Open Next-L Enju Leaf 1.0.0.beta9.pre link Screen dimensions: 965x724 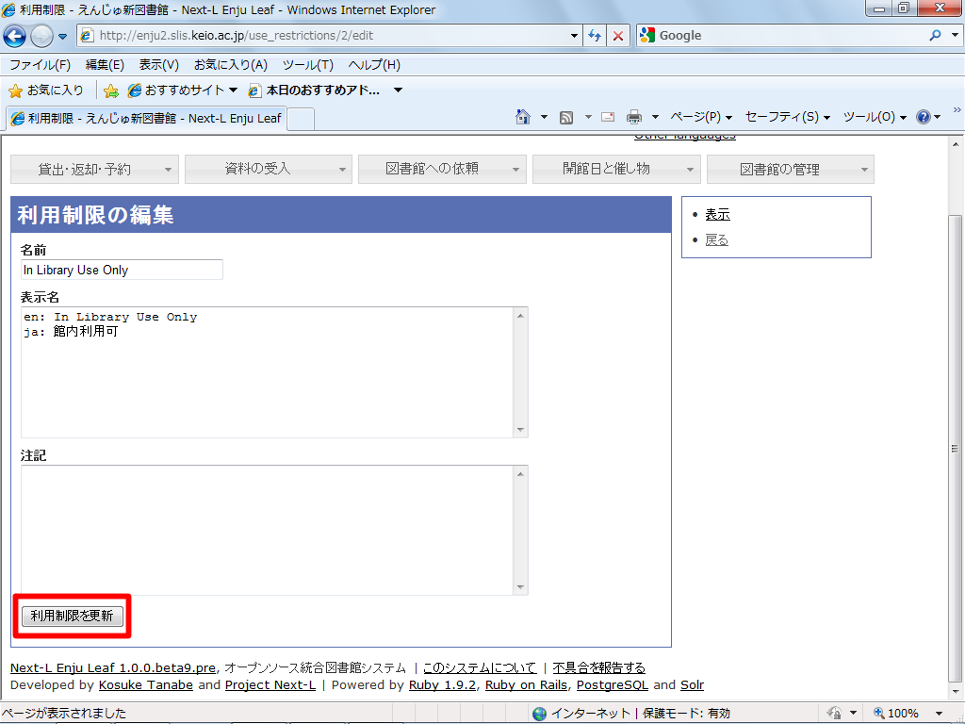click(113, 667)
